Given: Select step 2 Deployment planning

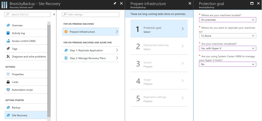Looking at the screenshot, I should point(159,46).
